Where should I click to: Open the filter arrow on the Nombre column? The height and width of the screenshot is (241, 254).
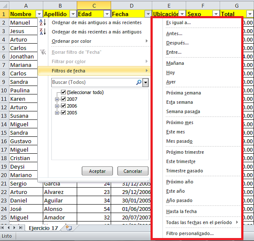pyautogui.click(x=39, y=14)
